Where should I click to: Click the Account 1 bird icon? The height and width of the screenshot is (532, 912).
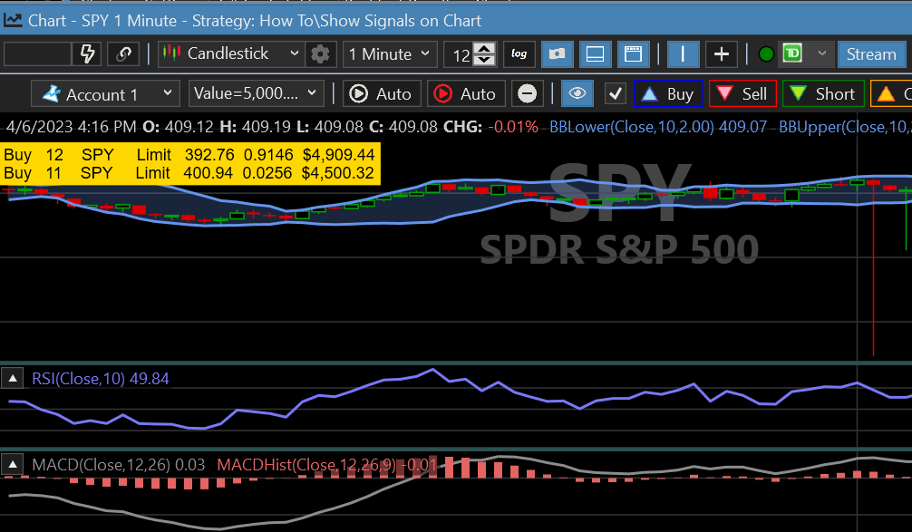[51, 93]
